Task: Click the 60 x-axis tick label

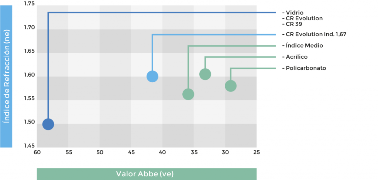Action: (x=37, y=152)
